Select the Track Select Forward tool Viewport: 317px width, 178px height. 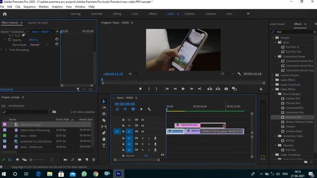(x=104, y=108)
